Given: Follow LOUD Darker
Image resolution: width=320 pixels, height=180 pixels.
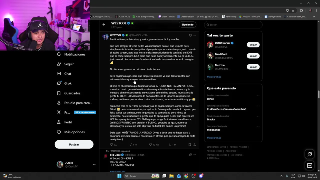Looking at the screenshot, I should click(253, 45).
